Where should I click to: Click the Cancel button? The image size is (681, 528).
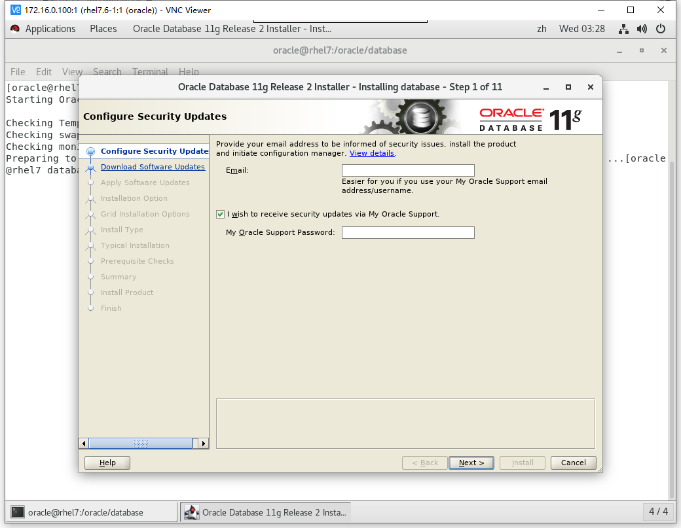pyautogui.click(x=574, y=463)
